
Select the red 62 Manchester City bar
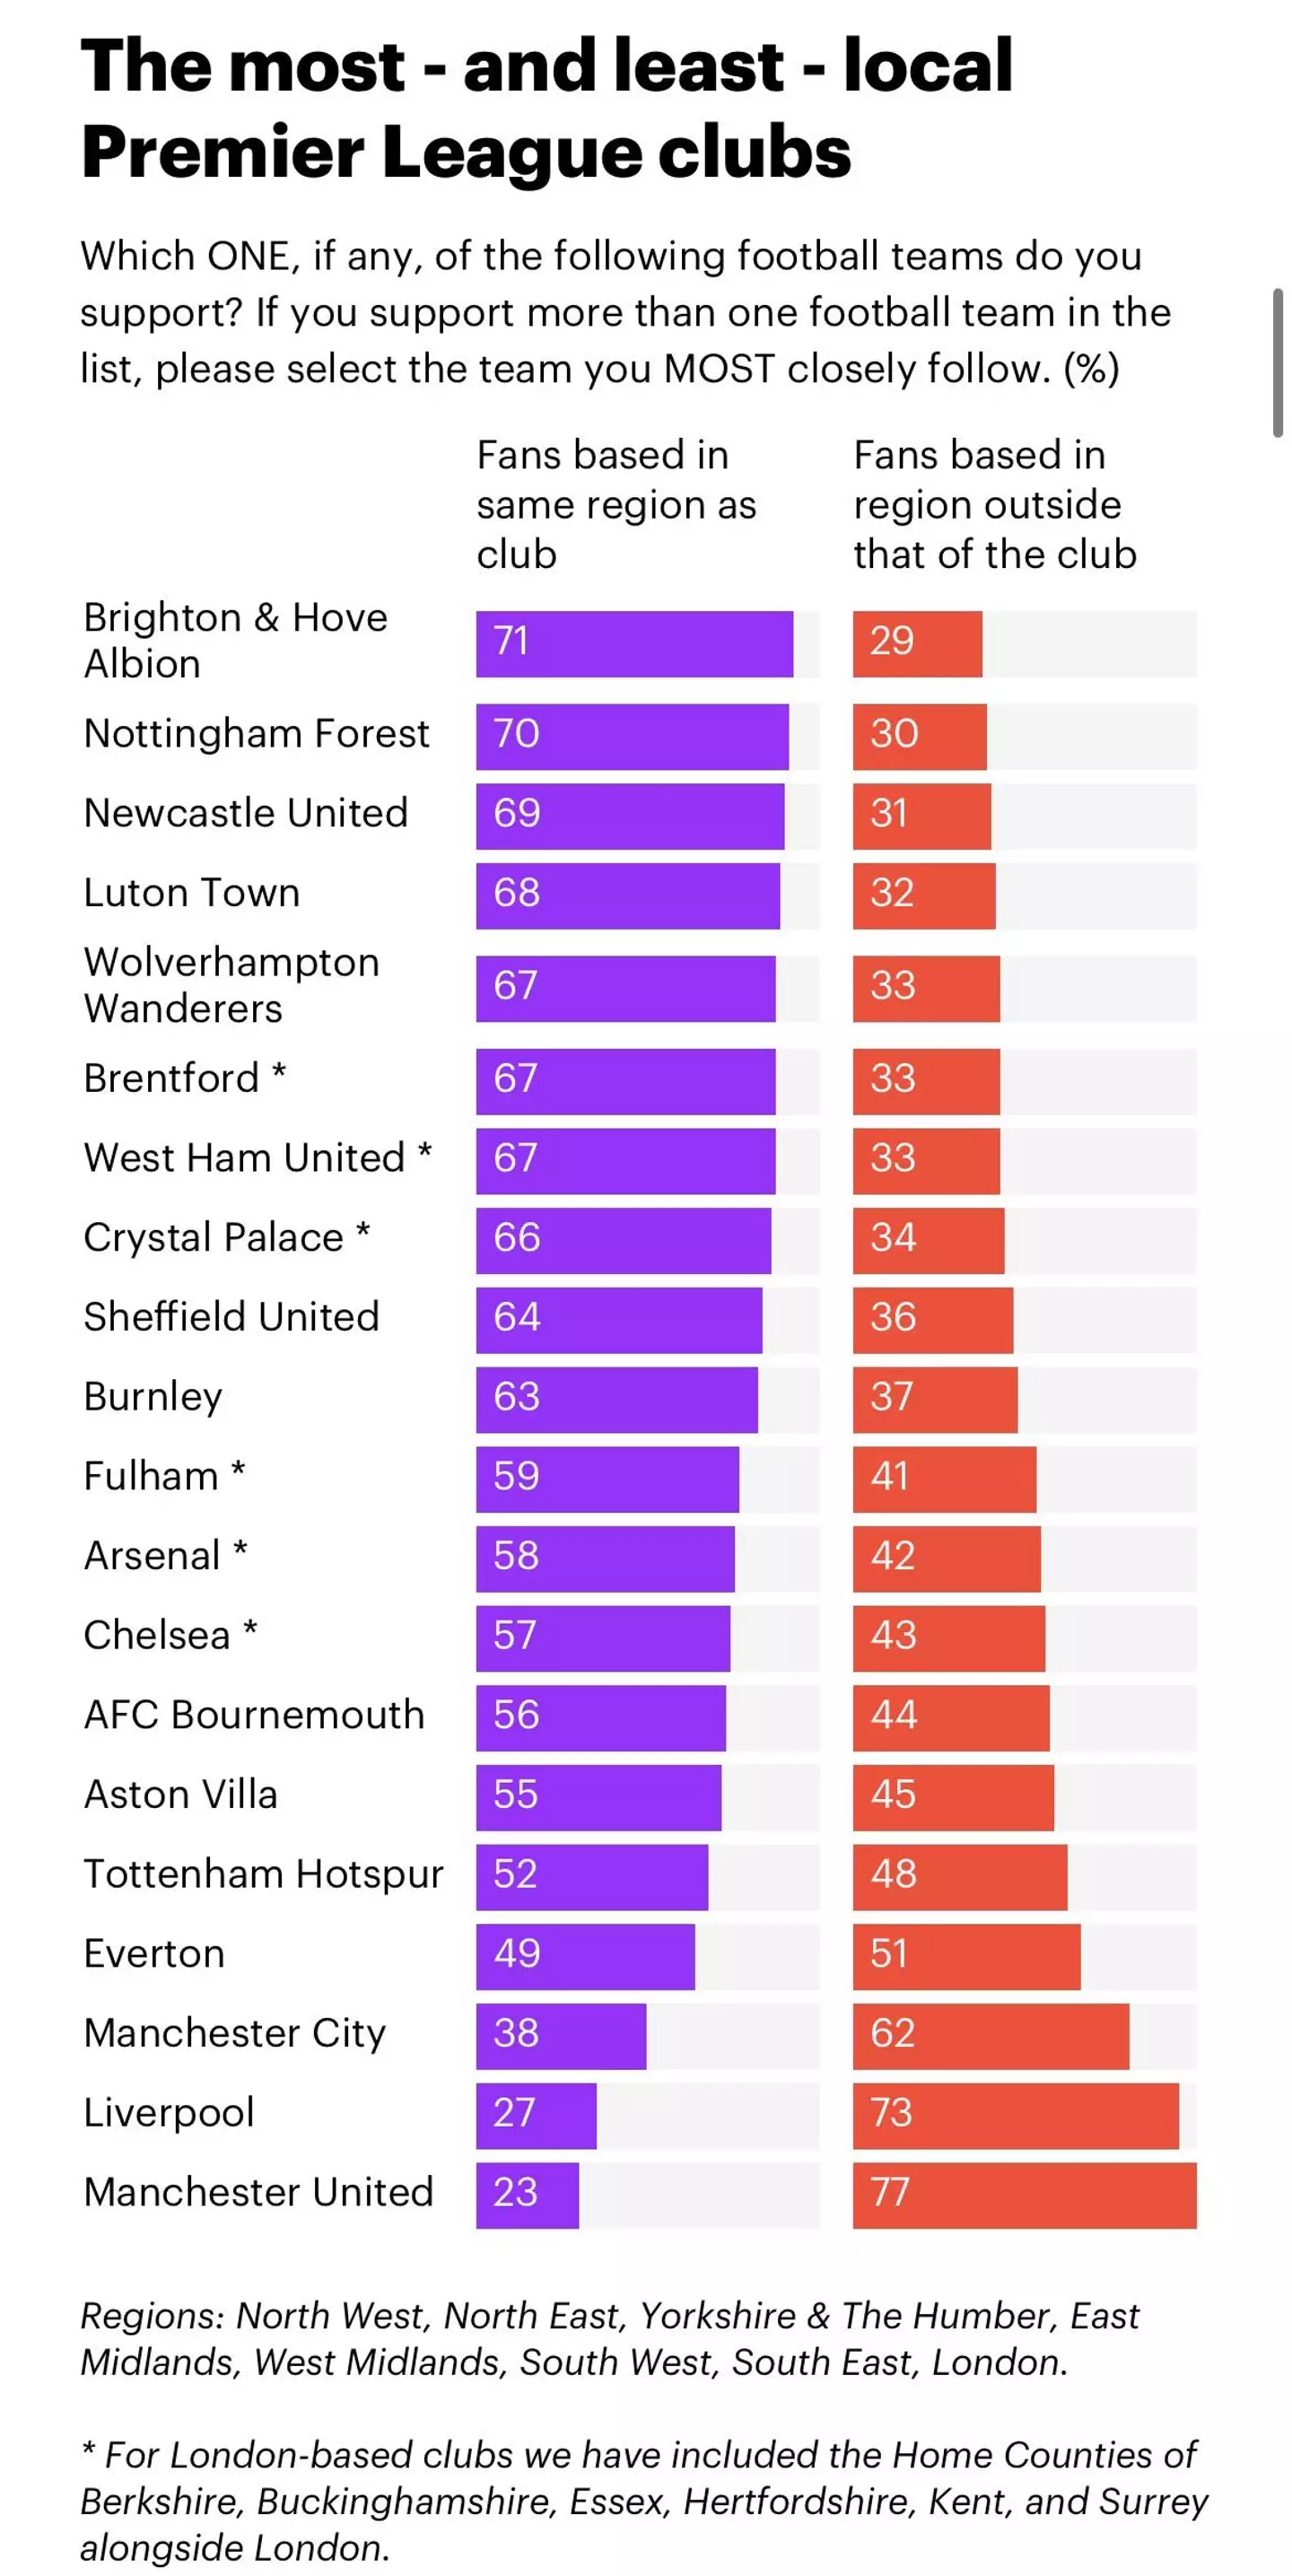[x=990, y=2036]
